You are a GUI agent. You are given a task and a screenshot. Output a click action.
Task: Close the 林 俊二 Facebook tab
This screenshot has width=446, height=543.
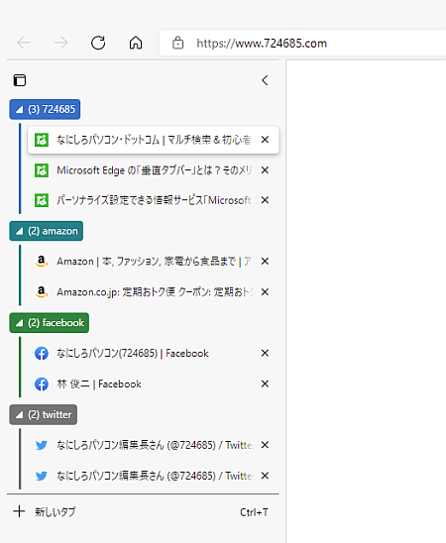pyautogui.click(x=265, y=383)
